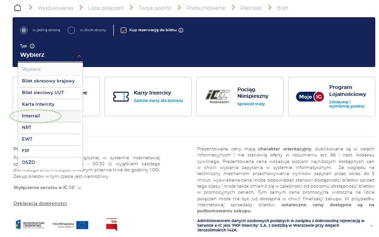Choose 'Interrail' from the type list
Image resolution: width=379 pixels, height=237 pixels.
(50, 116)
